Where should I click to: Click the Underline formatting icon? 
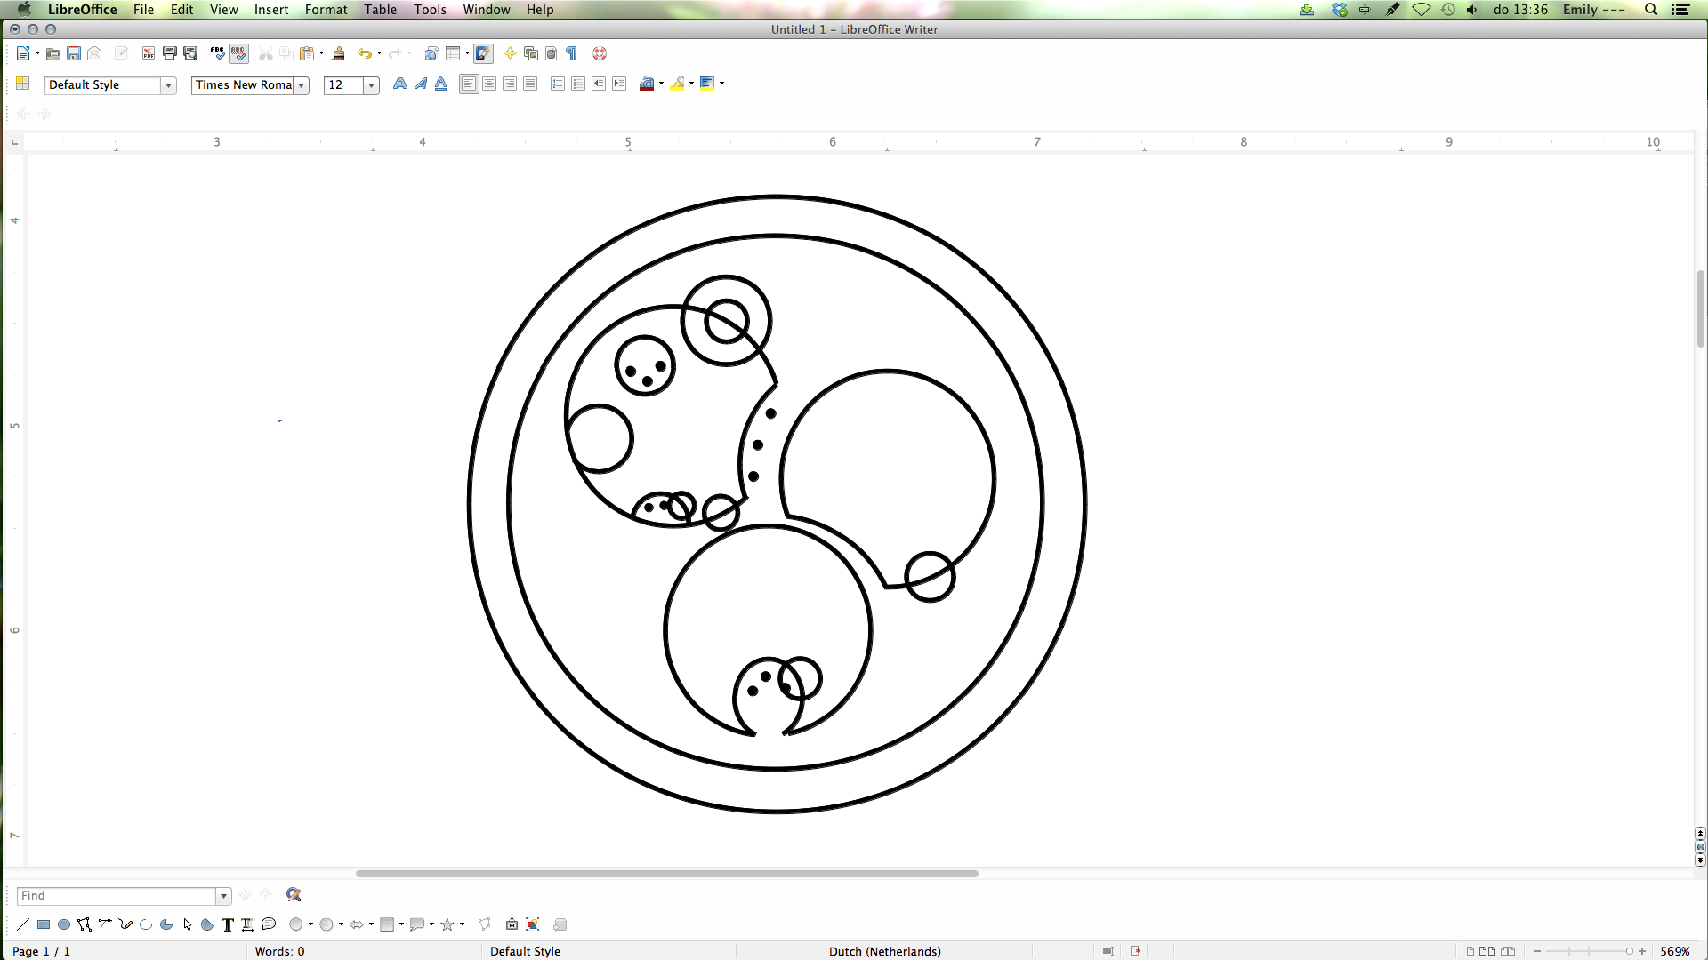click(440, 84)
